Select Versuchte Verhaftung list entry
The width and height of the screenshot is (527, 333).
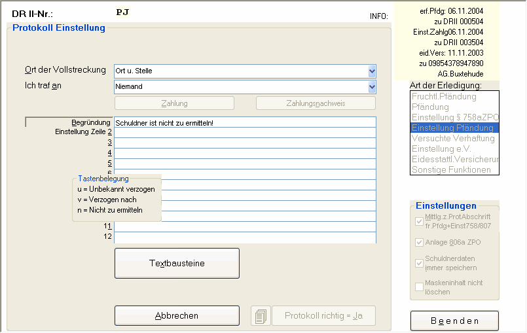[x=452, y=138]
